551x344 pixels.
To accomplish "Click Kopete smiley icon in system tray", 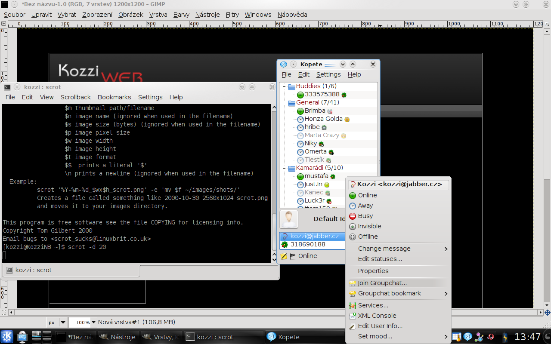I will [x=467, y=337].
